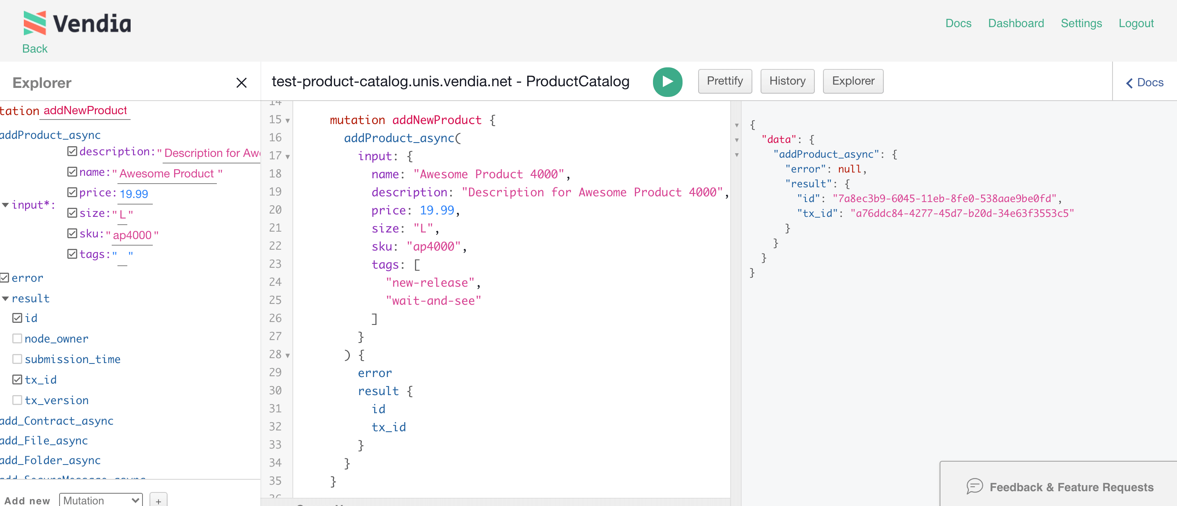Click "wait-and-see" tag in editor
The width and height of the screenshot is (1177, 506).
(x=433, y=301)
